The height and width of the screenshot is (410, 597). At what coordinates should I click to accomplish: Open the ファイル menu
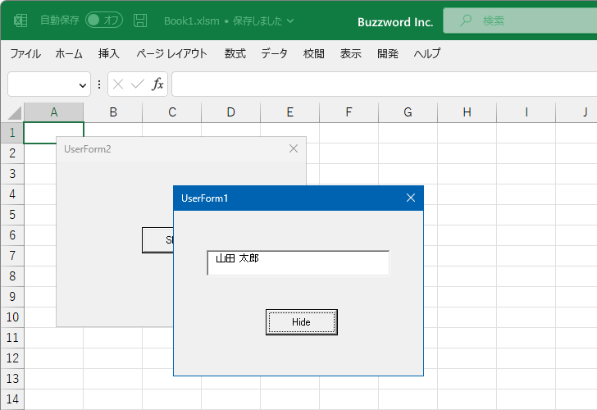tap(25, 53)
